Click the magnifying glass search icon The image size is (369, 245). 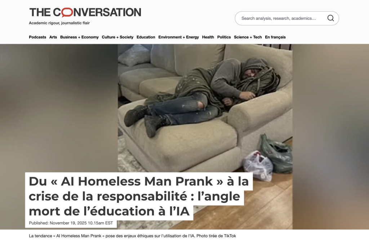click(331, 18)
